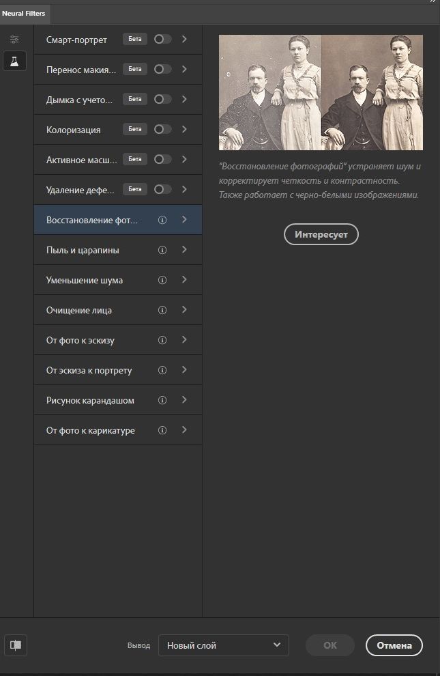Screen dimensions: 440x676
Task: Click the Интересует button
Action: pyautogui.click(x=321, y=234)
